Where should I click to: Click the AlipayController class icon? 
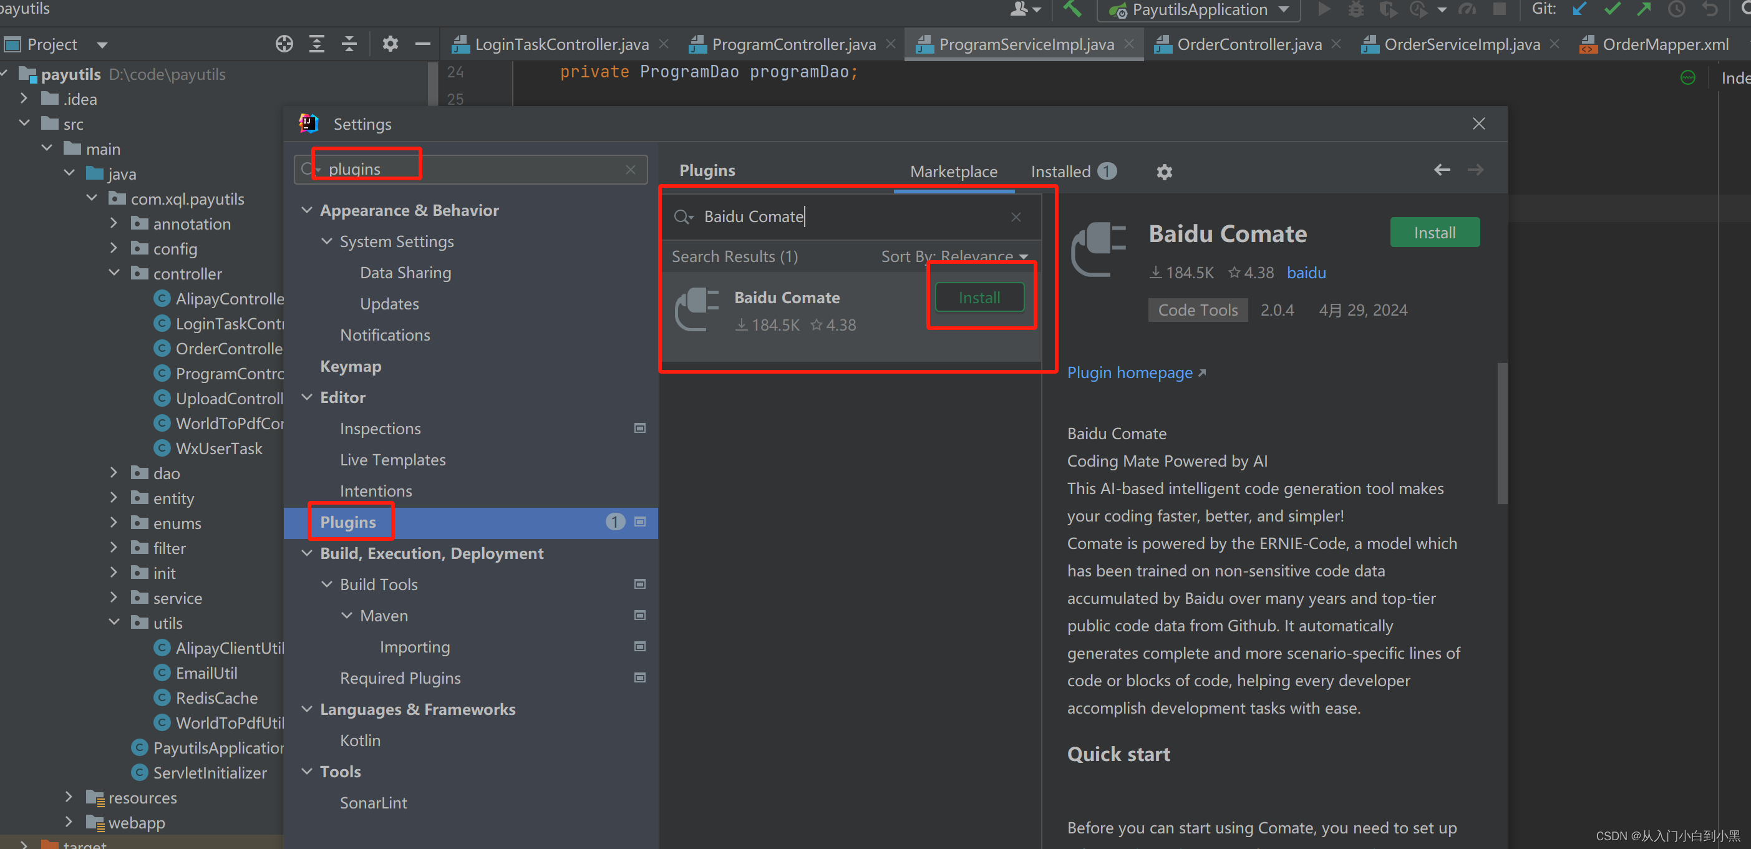[162, 298]
